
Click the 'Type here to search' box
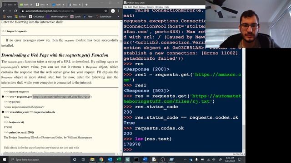point(40,159)
